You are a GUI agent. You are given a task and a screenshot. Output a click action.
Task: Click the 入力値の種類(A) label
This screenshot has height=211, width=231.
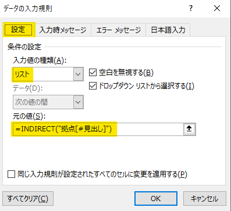40,60
